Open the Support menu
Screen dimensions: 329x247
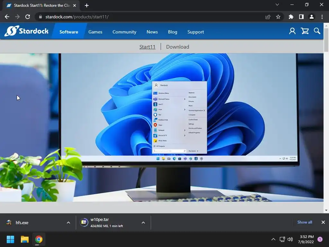click(x=196, y=32)
